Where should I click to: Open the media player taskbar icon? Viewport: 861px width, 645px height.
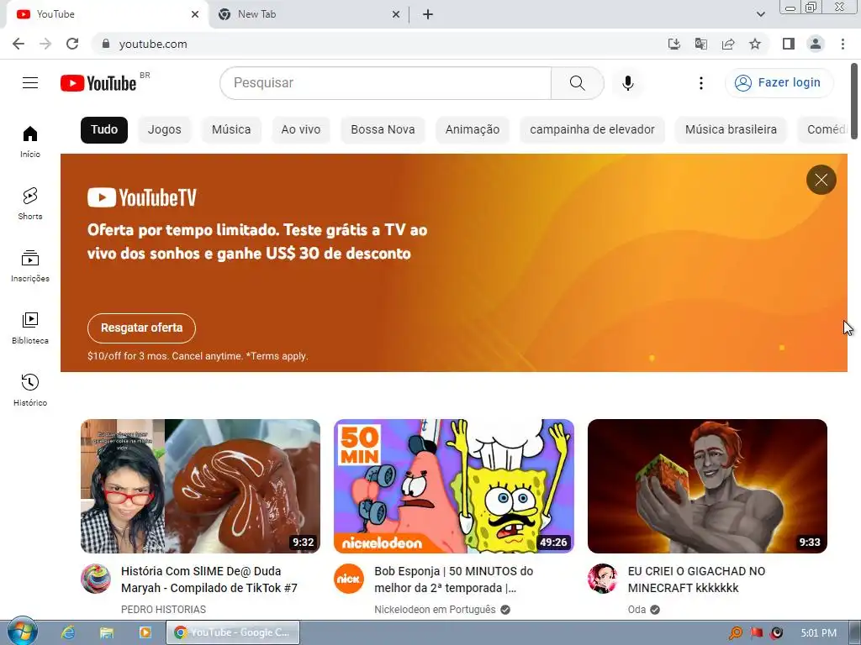point(145,632)
